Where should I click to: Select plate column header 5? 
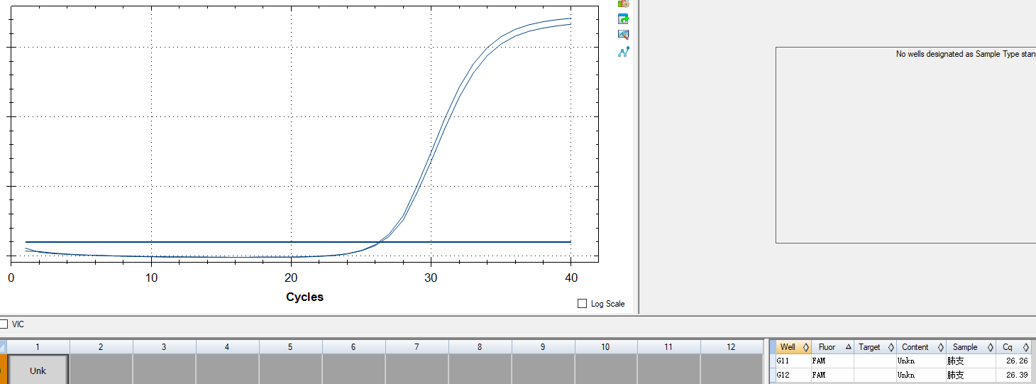pos(290,347)
